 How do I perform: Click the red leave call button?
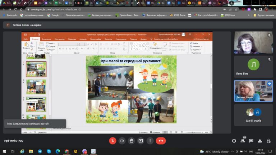161,141
